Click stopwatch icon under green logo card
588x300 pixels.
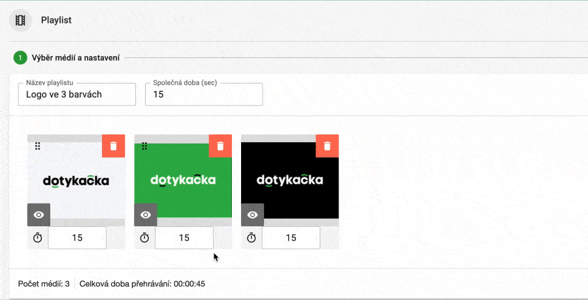coord(145,238)
